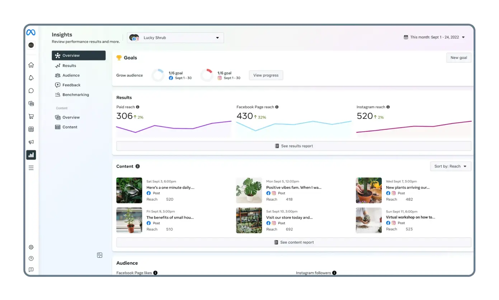The height and width of the screenshot is (300, 499).
Task: Open the Content posts icon in sidebar
Action: click(x=31, y=103)
